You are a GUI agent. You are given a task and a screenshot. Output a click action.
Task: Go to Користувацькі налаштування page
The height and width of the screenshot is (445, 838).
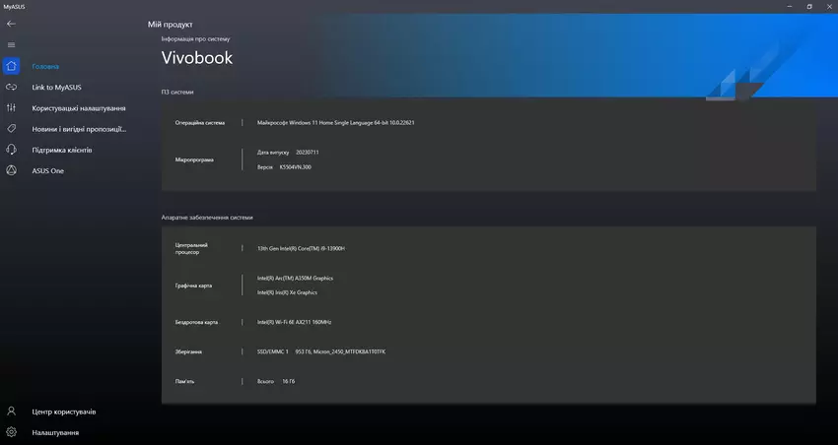(78, 108)
